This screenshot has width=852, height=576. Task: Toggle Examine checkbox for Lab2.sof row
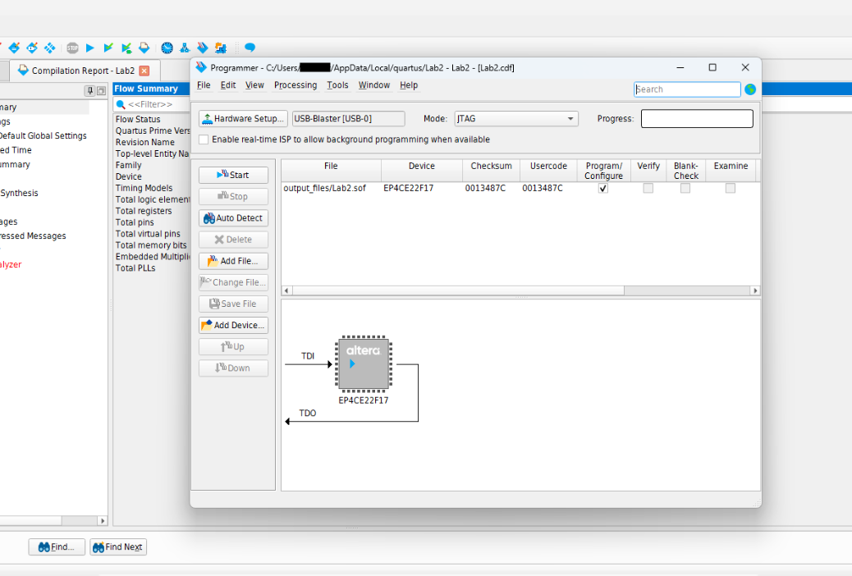pyautogui.click(x=731, y=188)
